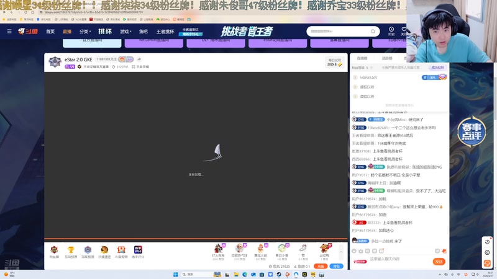
Task: Open the Steam icon in the taskbar
Action: tap(279, 274)
